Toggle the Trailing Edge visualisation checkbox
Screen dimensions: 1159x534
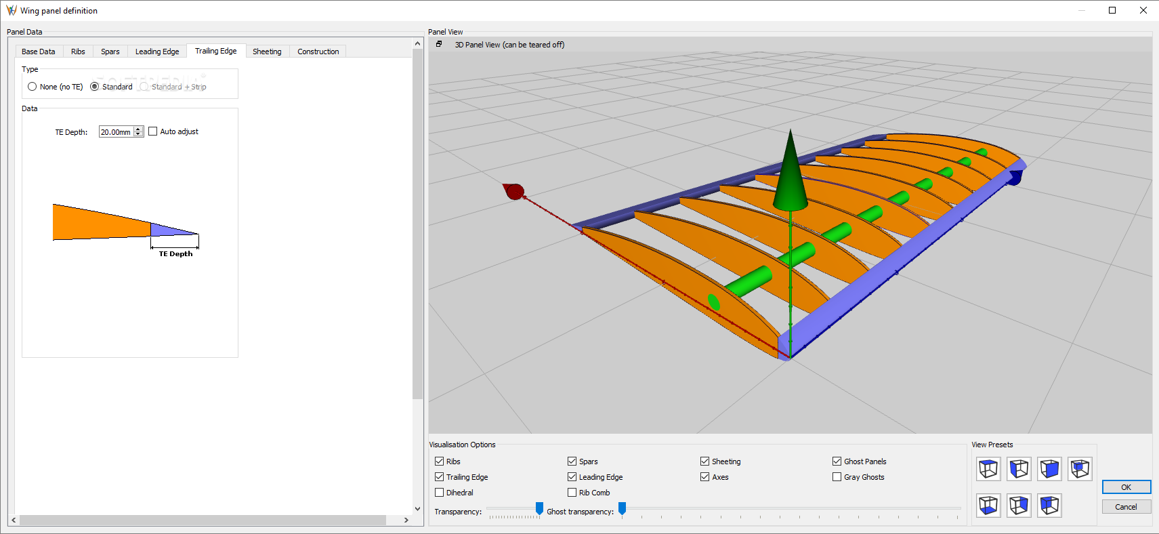point(439,476)
